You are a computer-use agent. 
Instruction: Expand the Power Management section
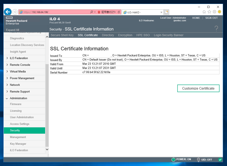coord(7,78)
